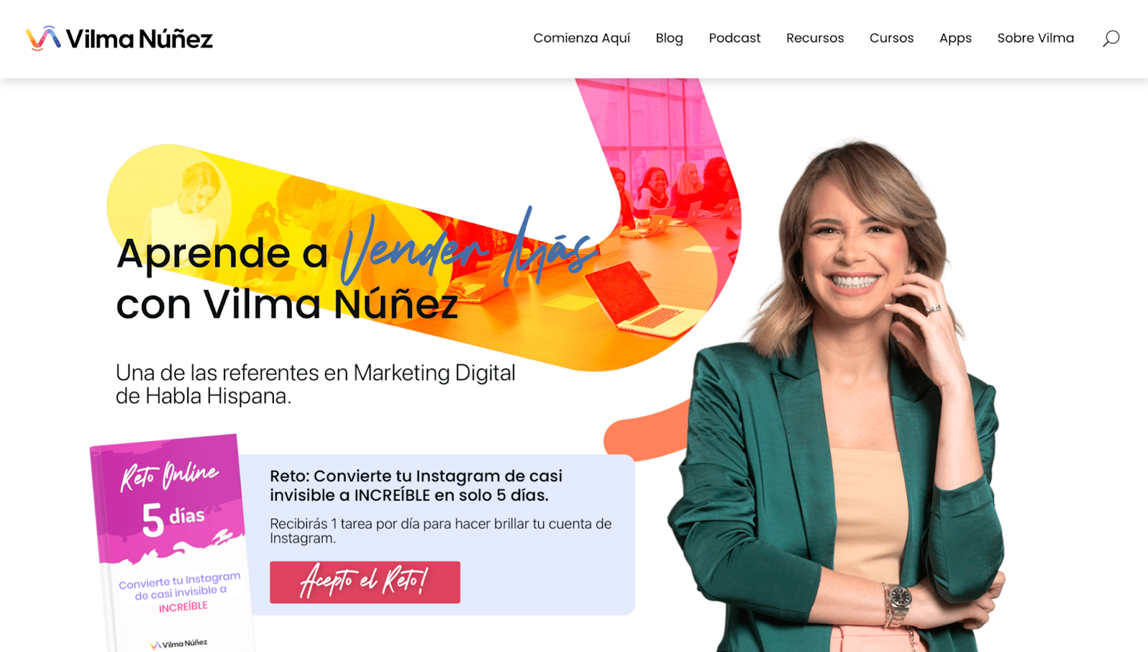The image size is (1148, 652).
Task: Click the Reto Online 5 días book cover
Action: pos(172,543)
